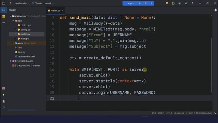Select __init__.py in project tree
218x123 pixels.
pyautogui.click(x=24, y=25)
